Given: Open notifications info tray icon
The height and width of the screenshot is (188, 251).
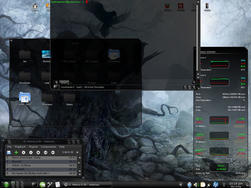Looking at the screenshot, I should [224, 185].
